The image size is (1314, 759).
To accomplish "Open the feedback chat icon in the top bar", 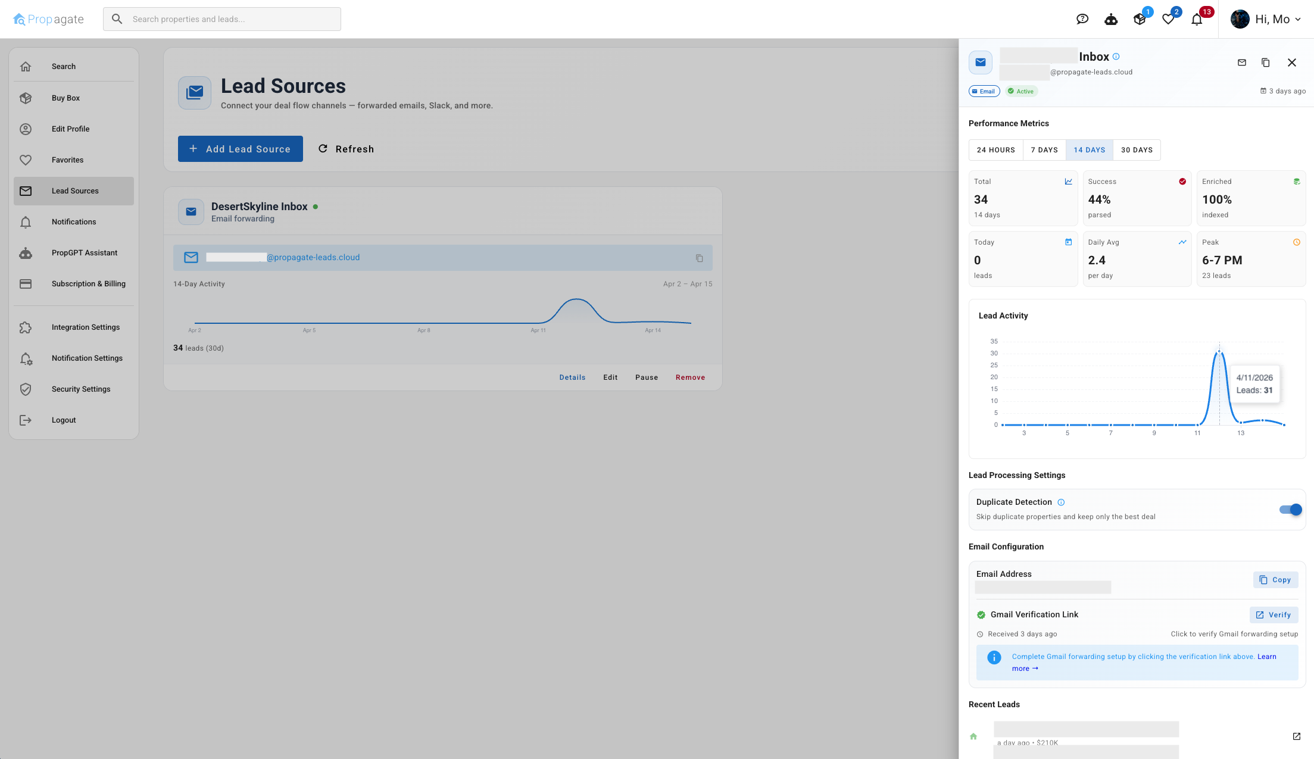I will 1082,18.
